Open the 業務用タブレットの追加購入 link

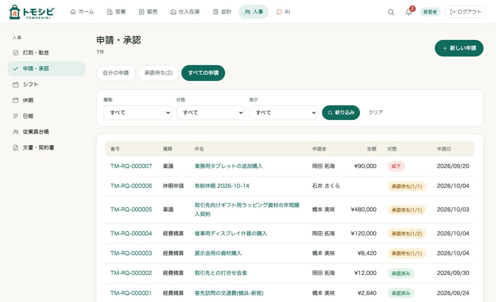[x=229, y=166]
